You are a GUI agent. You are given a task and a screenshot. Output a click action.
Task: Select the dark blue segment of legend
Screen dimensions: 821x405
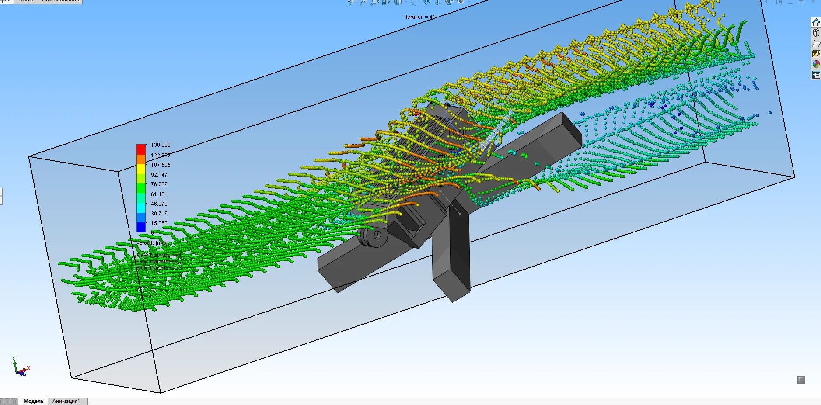(141, 227)
